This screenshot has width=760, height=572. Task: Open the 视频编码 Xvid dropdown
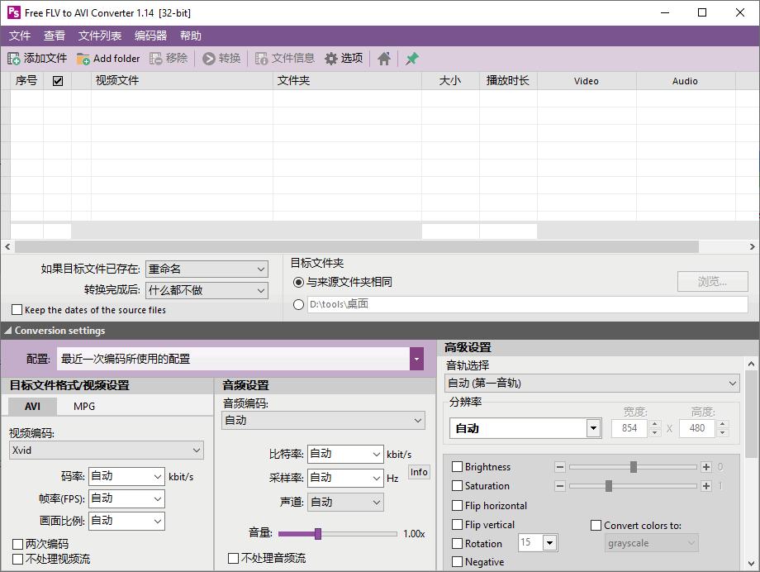[x=106, y=450]
